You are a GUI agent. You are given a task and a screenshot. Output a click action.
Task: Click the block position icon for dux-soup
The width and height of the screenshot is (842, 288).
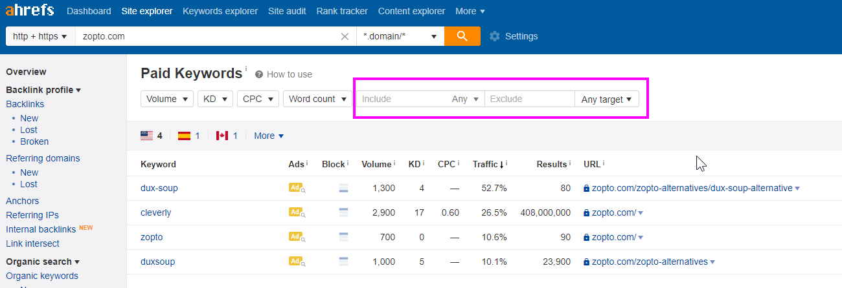tap(344, 188)
